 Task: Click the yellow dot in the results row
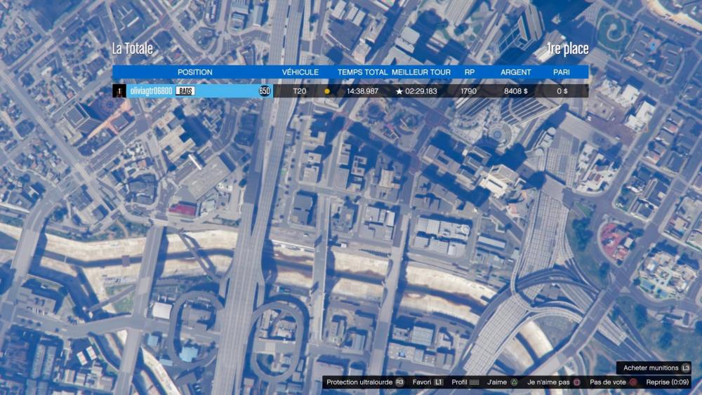(326, 91)
